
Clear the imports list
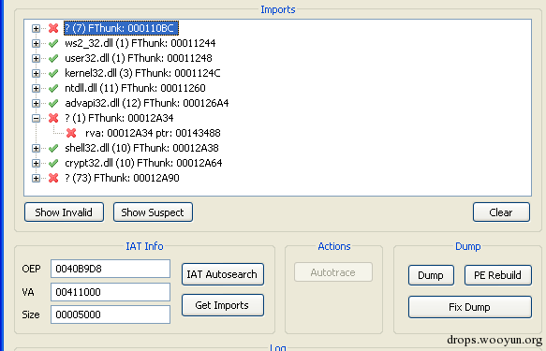pyautogui.click(x=501, y=212)
